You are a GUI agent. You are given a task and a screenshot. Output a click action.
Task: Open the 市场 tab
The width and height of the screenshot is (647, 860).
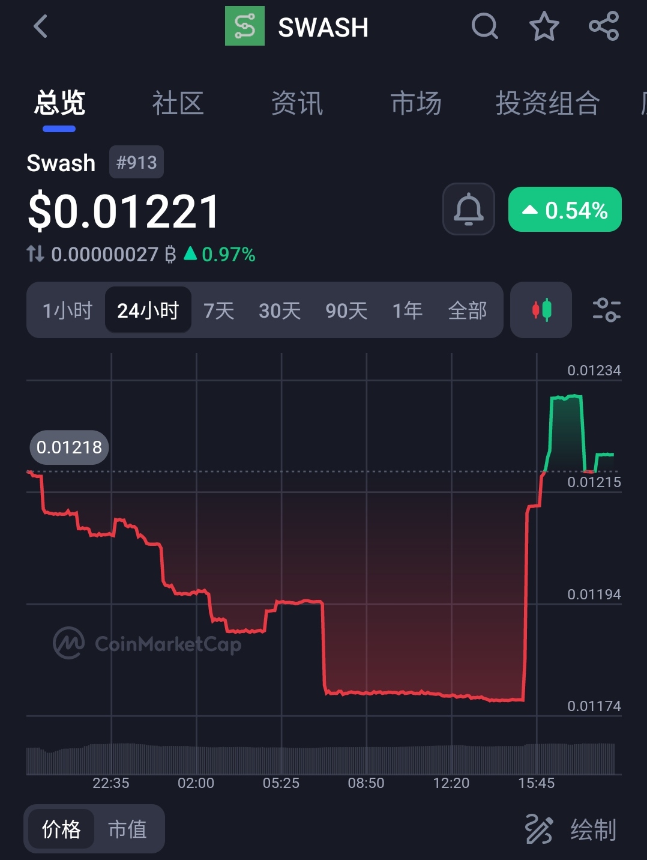pyautogui.click(x=416, y=103)
